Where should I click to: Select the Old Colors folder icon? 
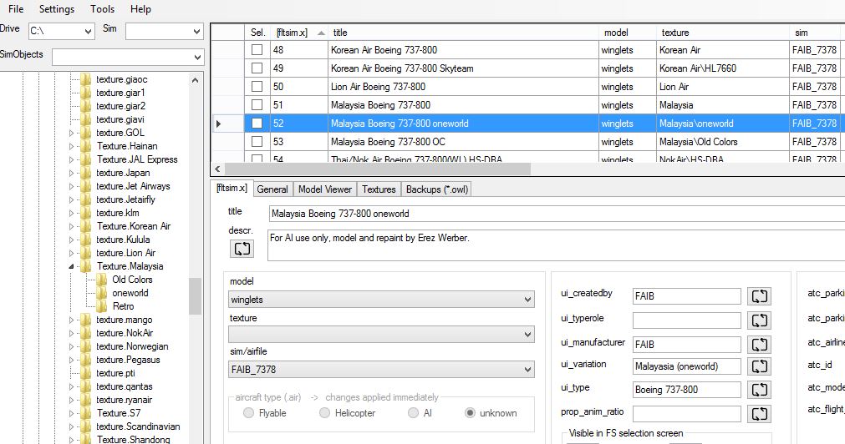pyautogui.click(x=102, y=280)
